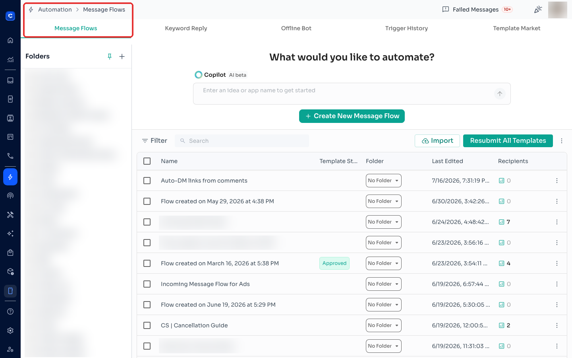Image resolution: width=572 pixels, height=358 pixels.
Task: Open row menu for Auto-DM links from comments
Action: pos(557,181)
